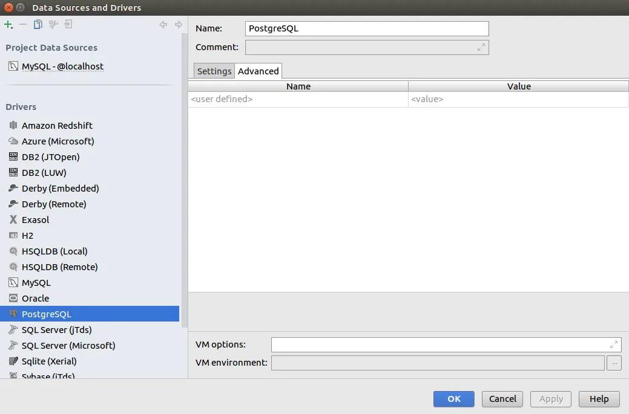Viewport: 629px width, 414px height.
Task: Expand the VM options field arrow icon
Action: [614, 344]
